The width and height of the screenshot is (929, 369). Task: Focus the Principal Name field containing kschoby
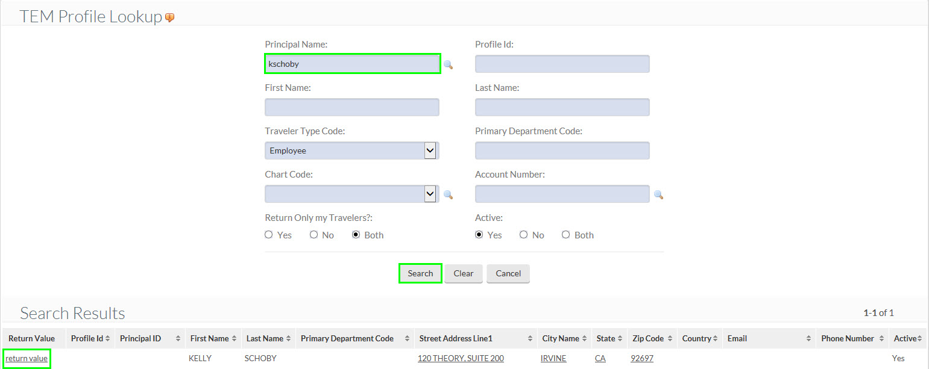point(352,64)
